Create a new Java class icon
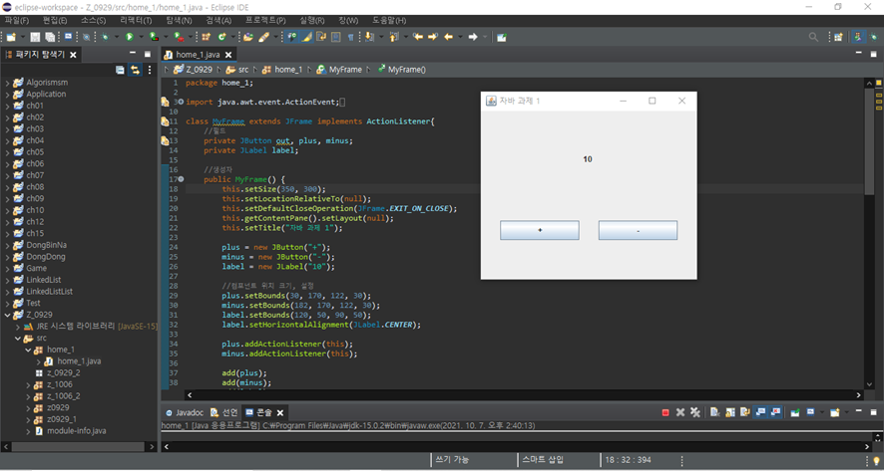This screenshot has width=884, height=471. point(222,37)
